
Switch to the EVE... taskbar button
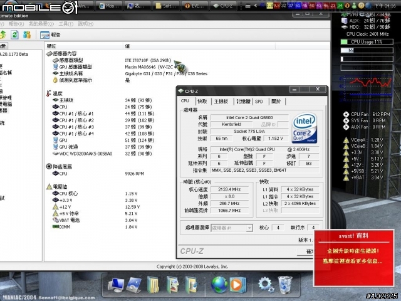point(194,6)
